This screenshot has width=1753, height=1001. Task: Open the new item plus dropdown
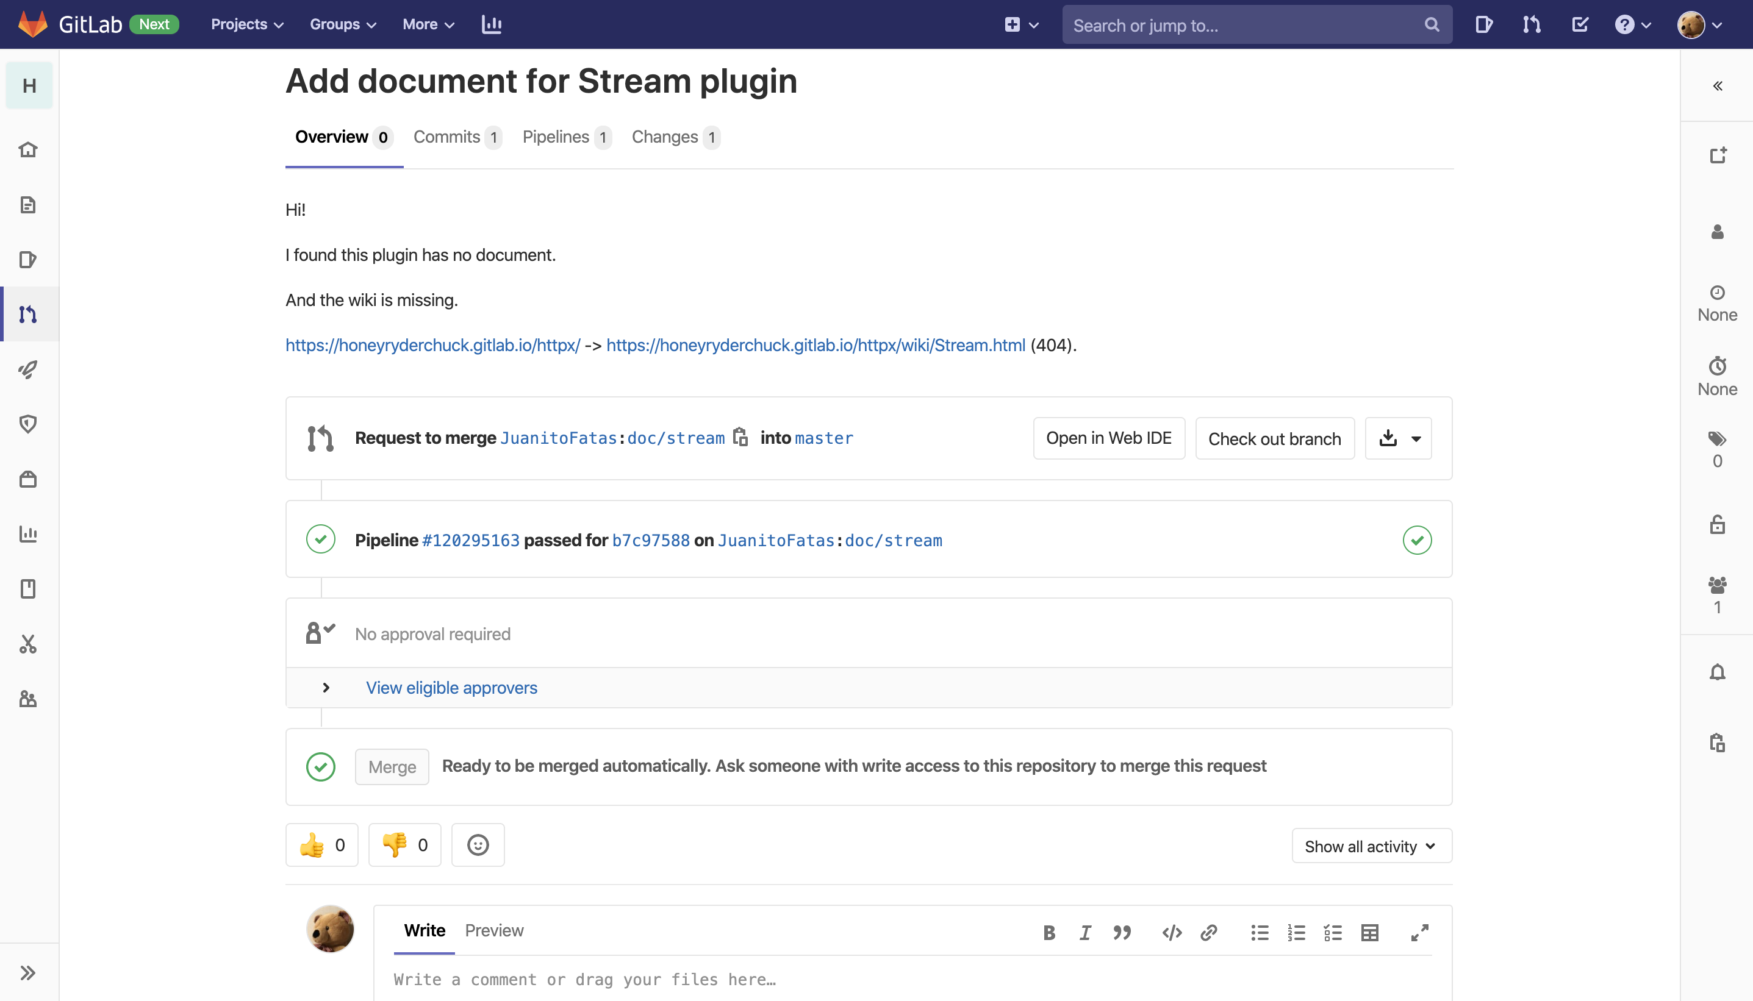point(1020,25)
